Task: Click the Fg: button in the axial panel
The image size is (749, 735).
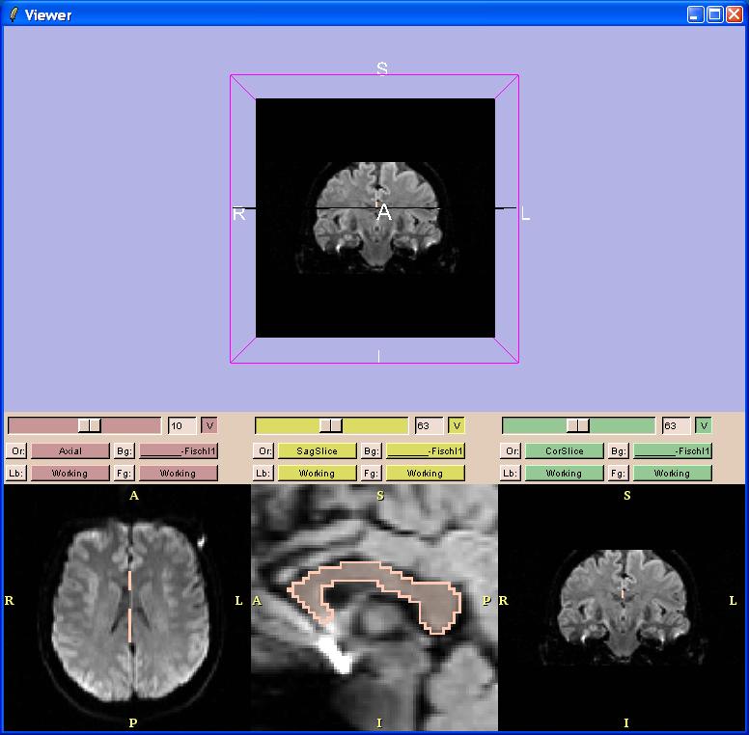Action: [125, 474]
